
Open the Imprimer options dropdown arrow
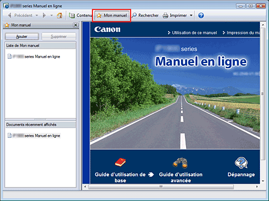[x=191, y=16]
